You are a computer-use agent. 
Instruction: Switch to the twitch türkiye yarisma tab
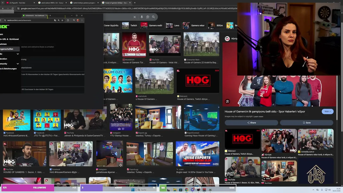(x=84, y=3)
